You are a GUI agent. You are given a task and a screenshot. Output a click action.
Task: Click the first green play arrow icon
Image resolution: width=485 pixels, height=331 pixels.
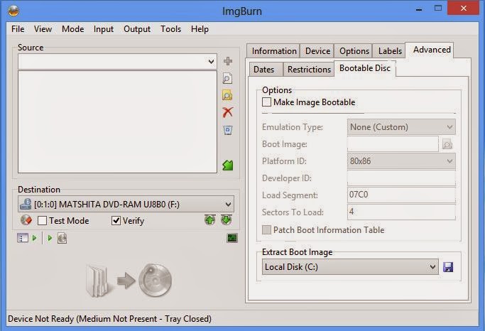34,238
